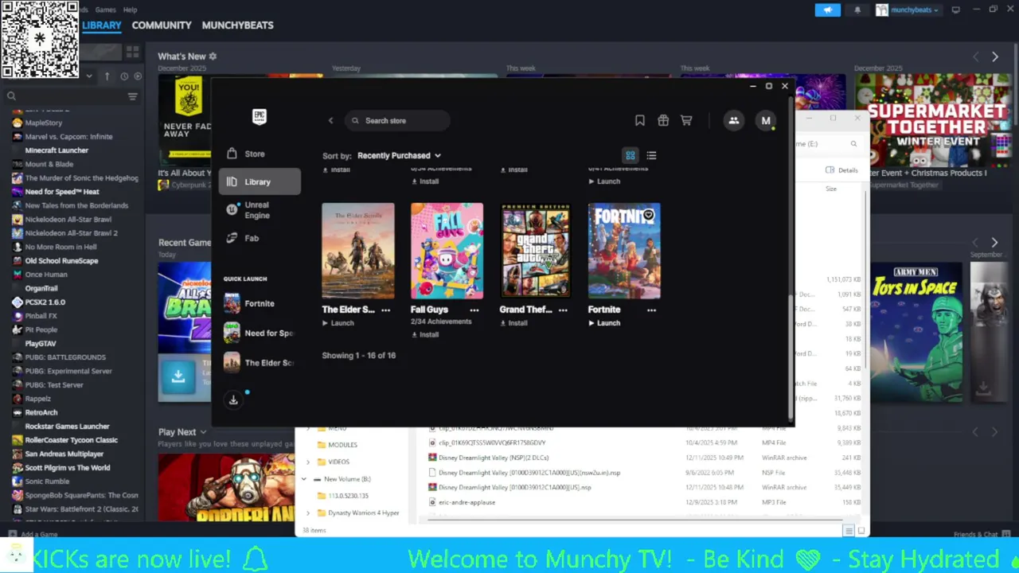Open more options for Grand Theft Auto
This screenshot has height=573, width=1019.
click(x=563, y=310)
